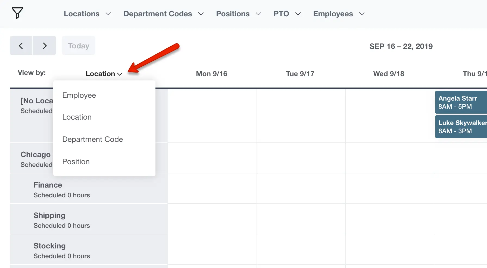Click chevron next to PTO menu

tap(298, 14)
